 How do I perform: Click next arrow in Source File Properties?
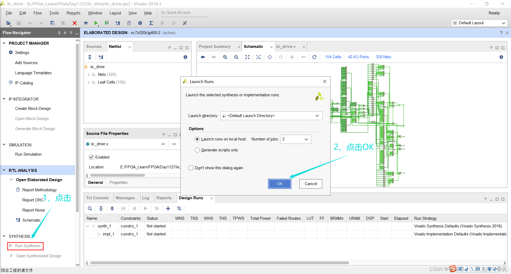pos(174,144)
